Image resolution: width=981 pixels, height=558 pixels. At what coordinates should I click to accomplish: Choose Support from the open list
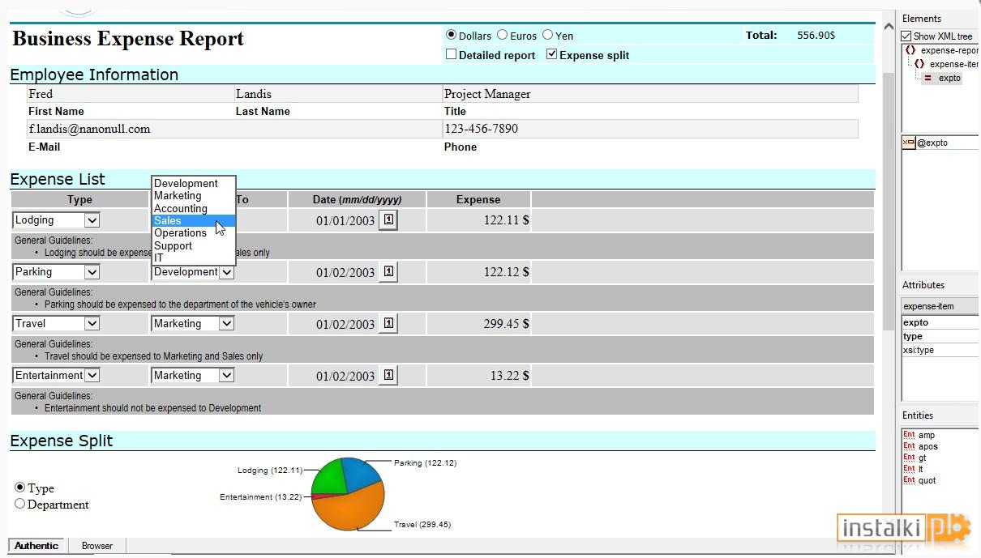[x=194, y=245]
